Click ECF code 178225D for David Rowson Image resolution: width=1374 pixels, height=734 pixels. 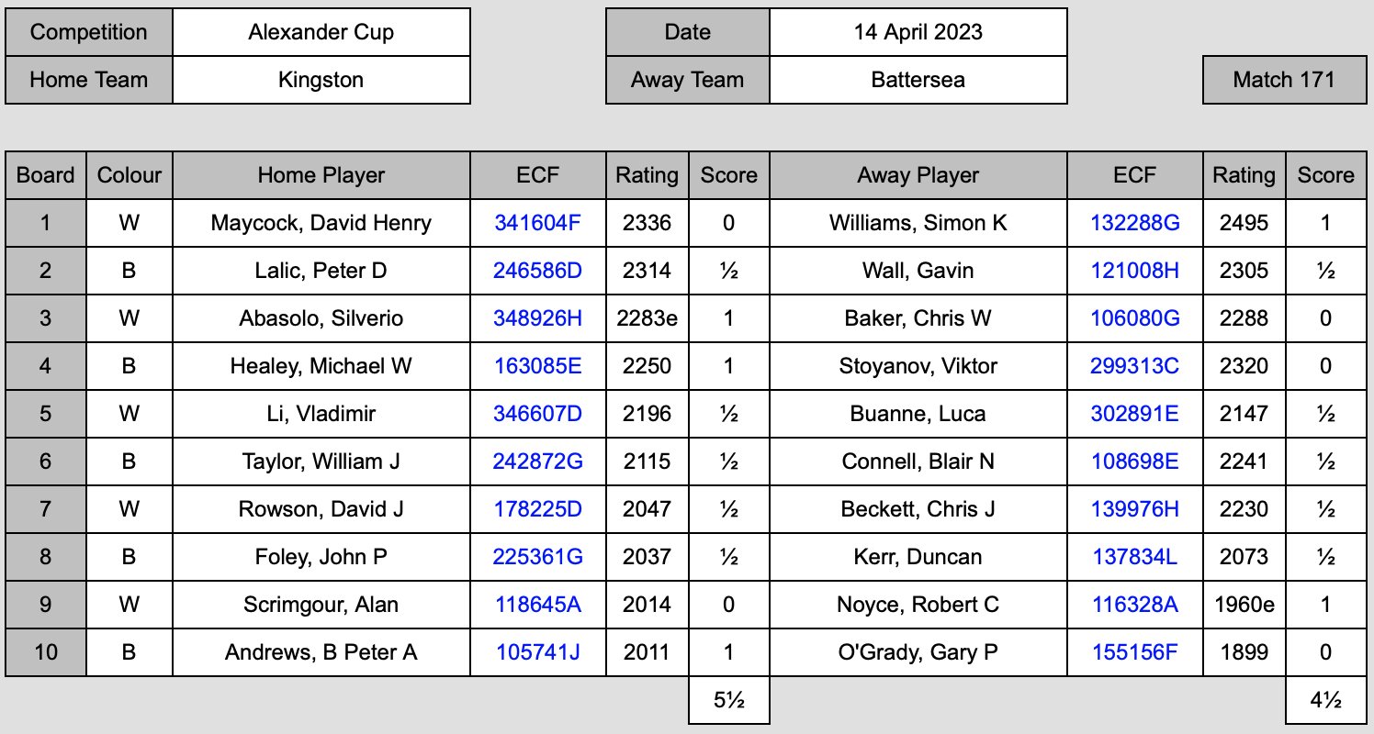click(x=537, y=509)
